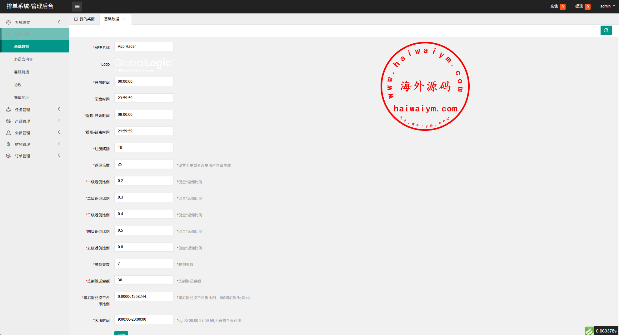Click the hamburger menu toggle icon
The image size is (619, 335).
click(x=77, y=6)
